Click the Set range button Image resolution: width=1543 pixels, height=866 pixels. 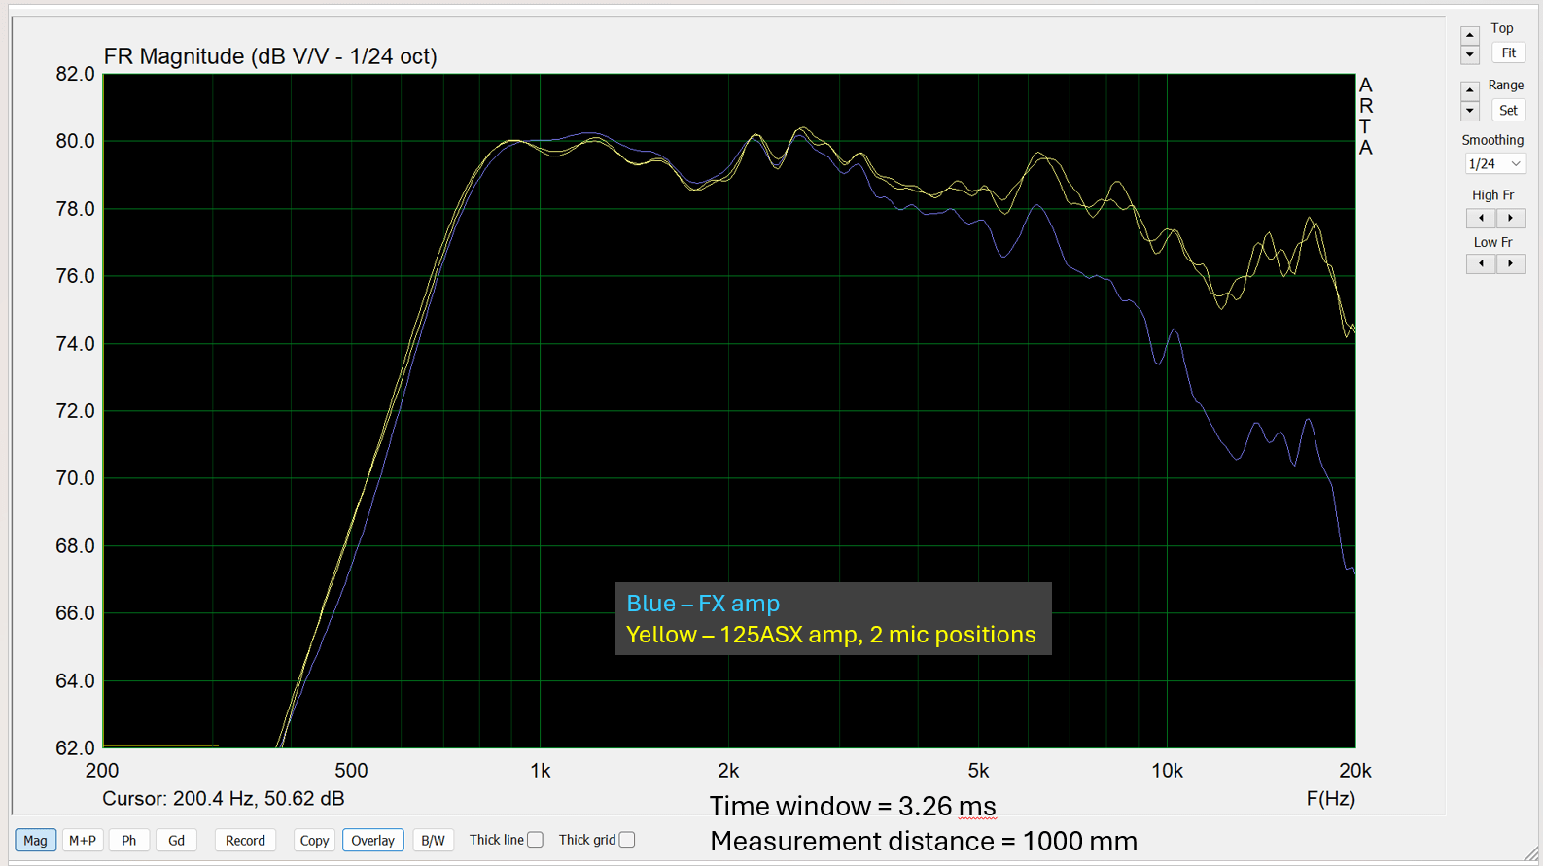coord(1508,111)
